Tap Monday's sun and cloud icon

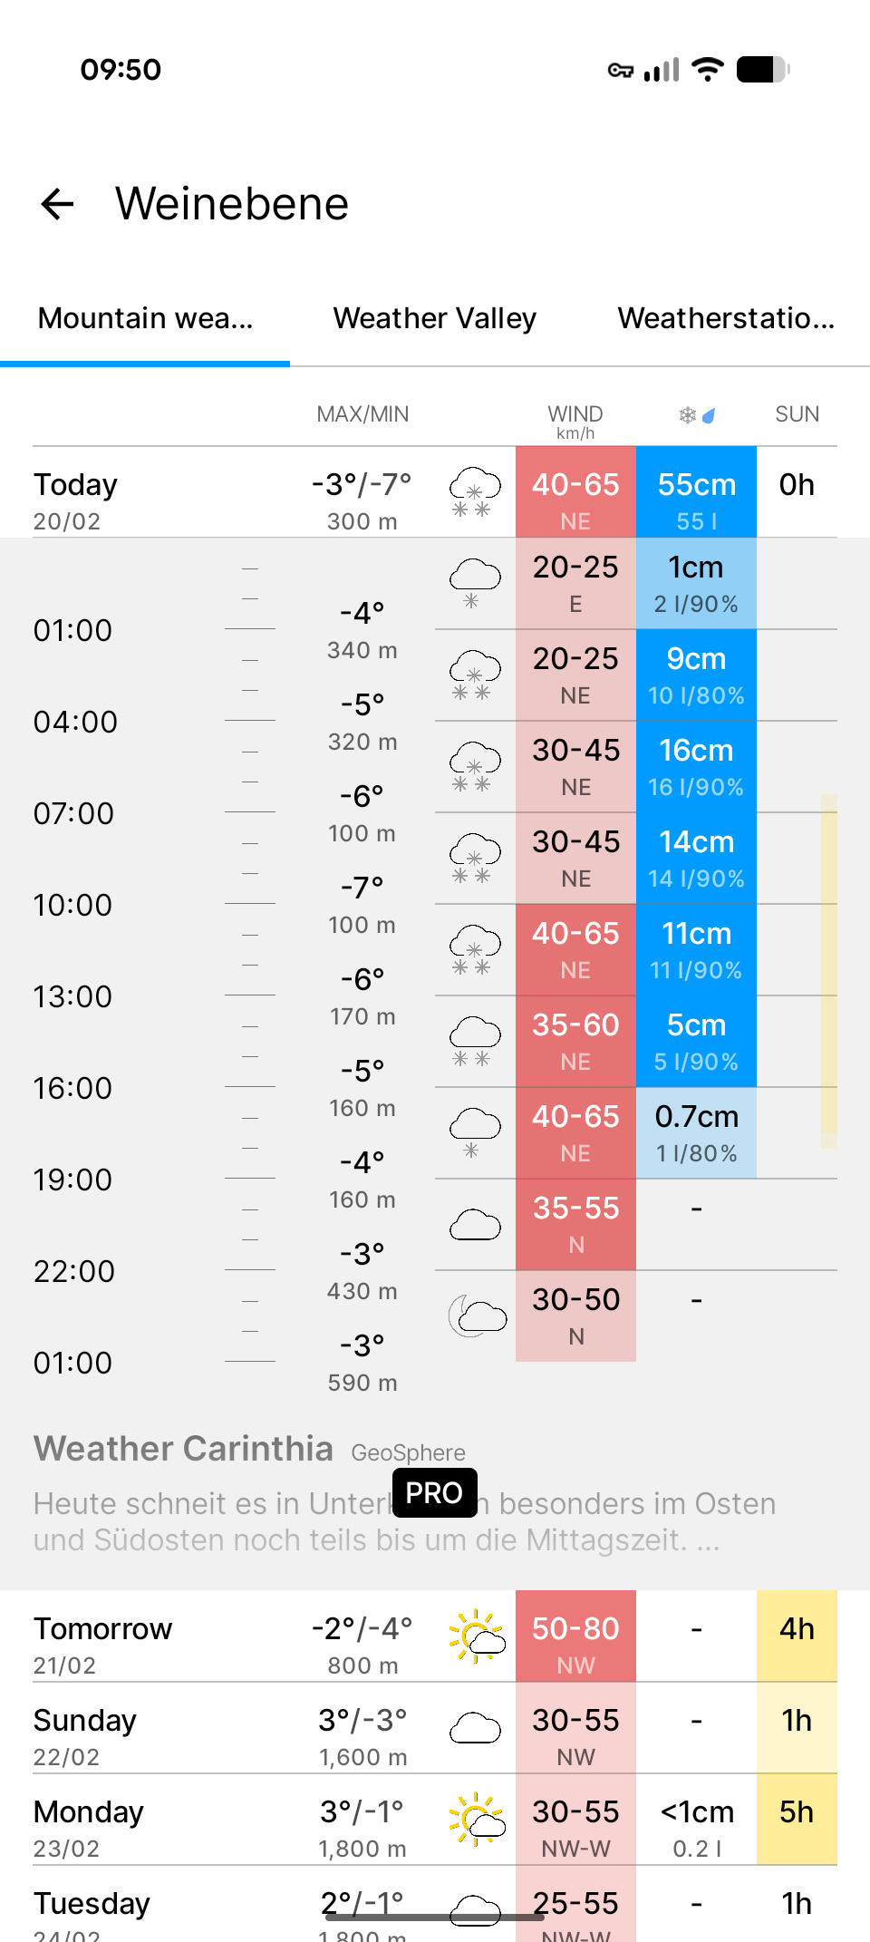click(x=477, y=1819)
